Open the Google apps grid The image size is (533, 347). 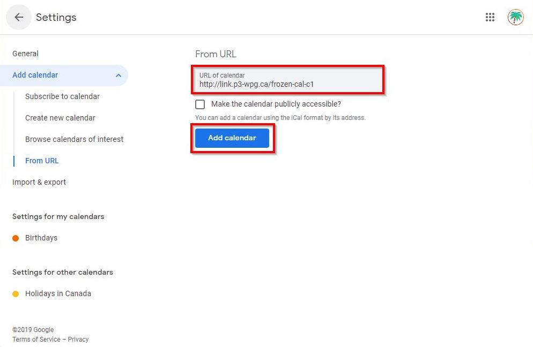[490, 17]
